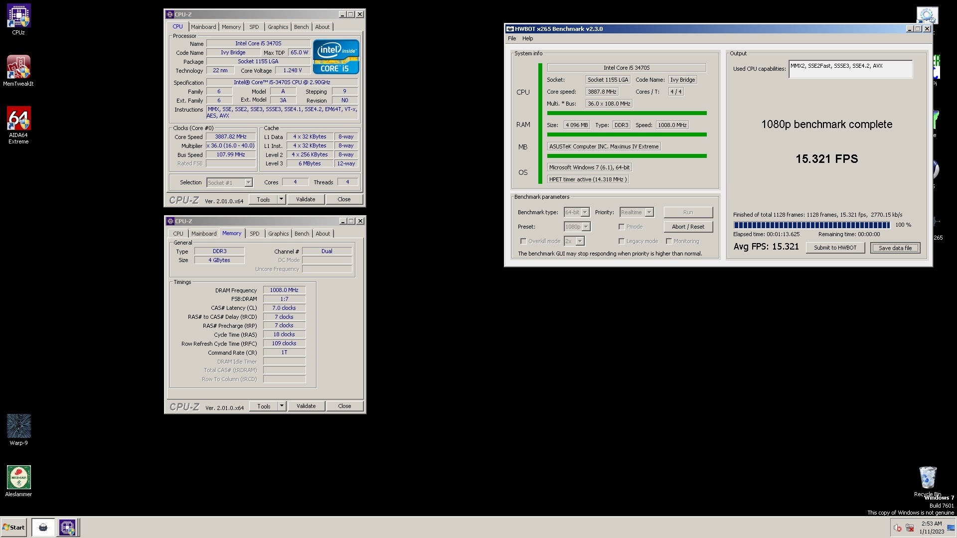
Task: Open the taskbar clock showing 2:53 AM
Action: tap(932, 528)
